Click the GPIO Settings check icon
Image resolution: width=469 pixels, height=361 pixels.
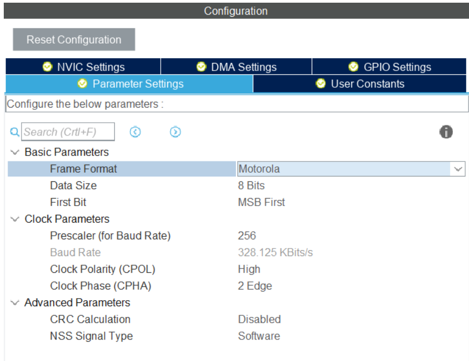pyautogui.click(x=354, y=67)
